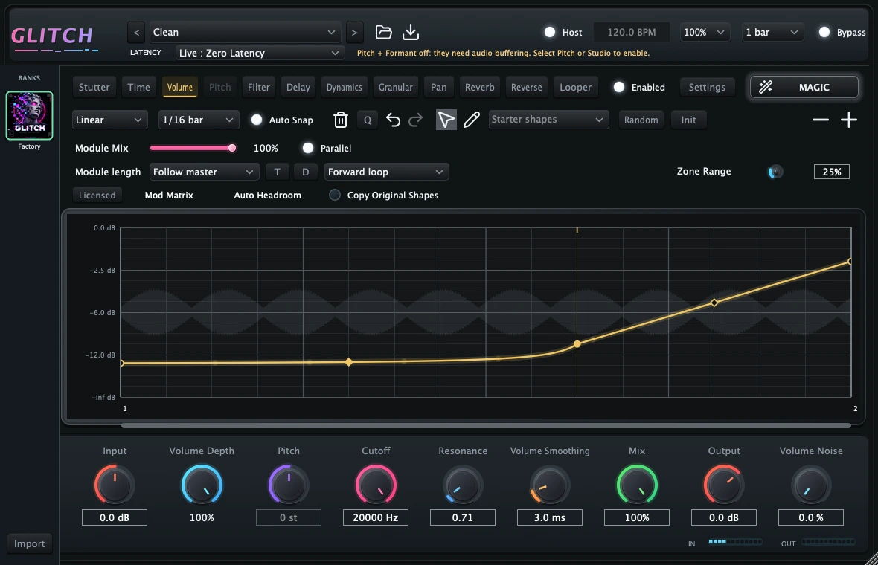Click the Resonance knob
This screenshot has height=565, width=878.
(463, 485)
